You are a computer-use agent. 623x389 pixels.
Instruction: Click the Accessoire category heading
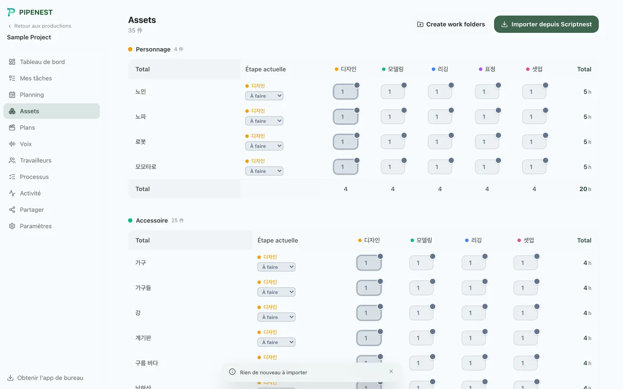[152, 221]
